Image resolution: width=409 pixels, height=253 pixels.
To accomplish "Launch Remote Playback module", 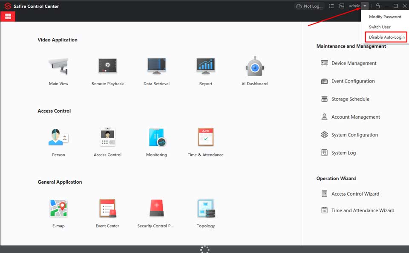I will click(107, 67).
